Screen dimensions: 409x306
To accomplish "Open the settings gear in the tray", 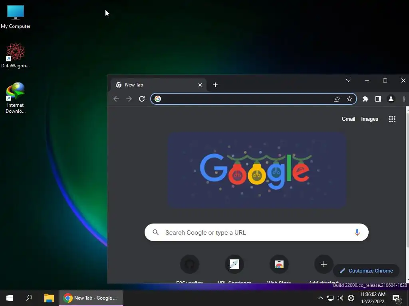I will click(x=351, y=298).
